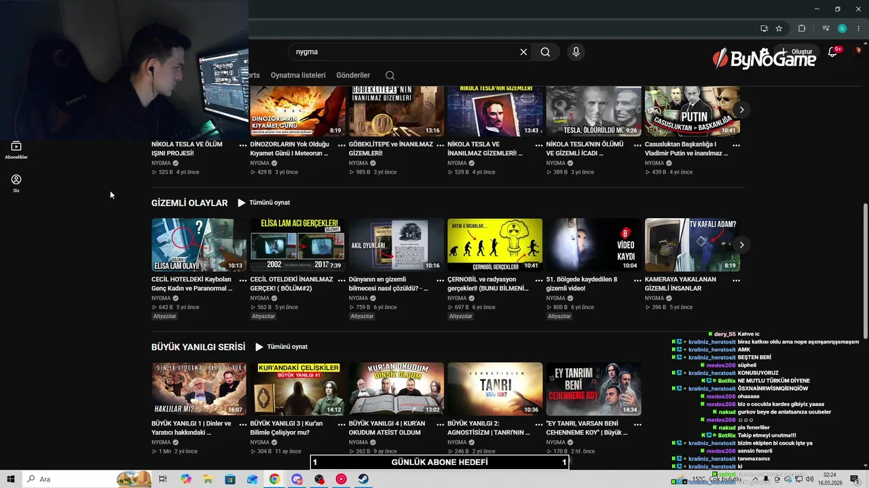This screenshot has height=488, width=869.
Task: Bookmark this page with star icon
Action: click(x=779, y=28)
